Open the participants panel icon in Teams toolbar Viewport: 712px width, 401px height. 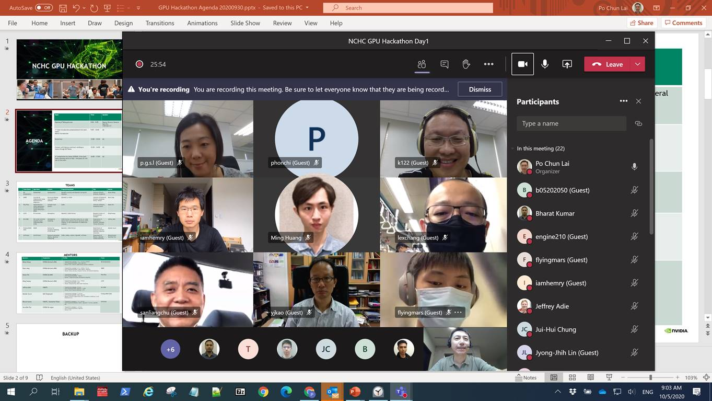point(422,64)
